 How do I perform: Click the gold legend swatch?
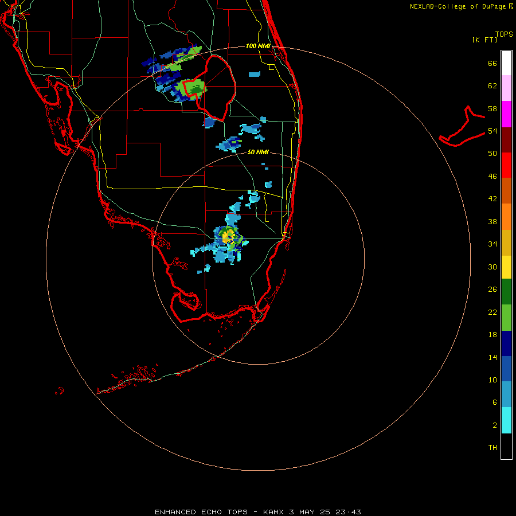[x=506, y=243]
